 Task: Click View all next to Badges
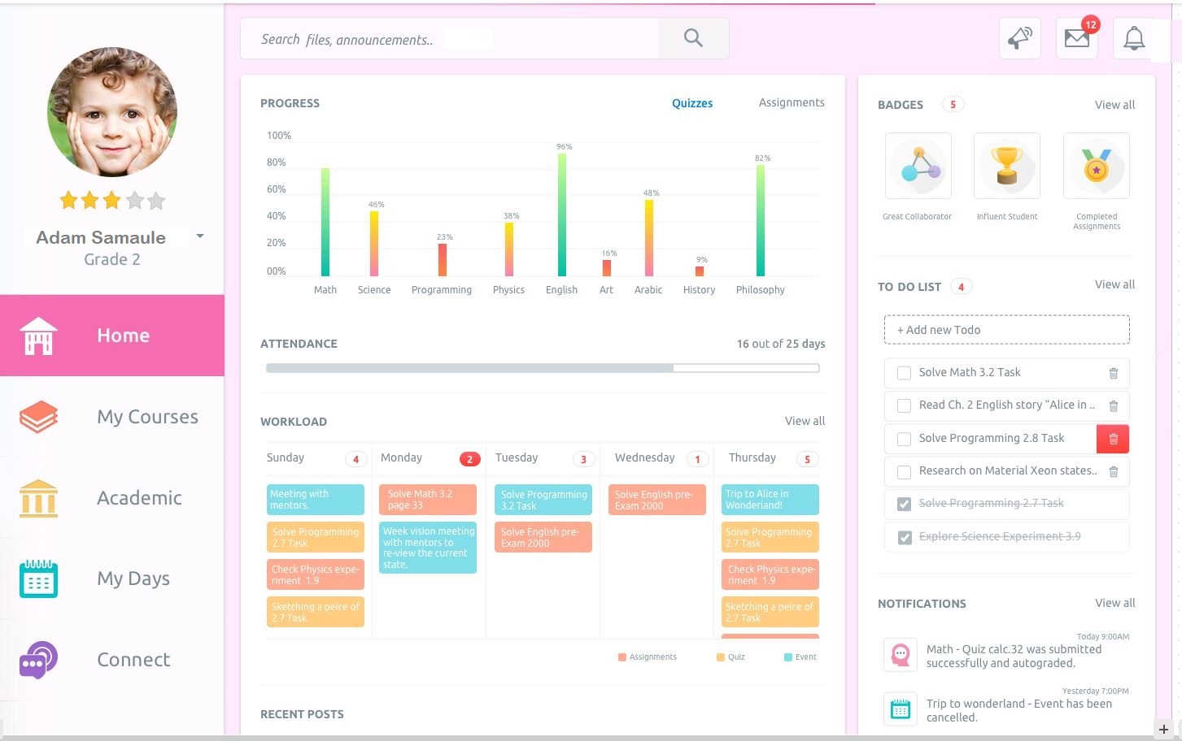(1114, 105)
